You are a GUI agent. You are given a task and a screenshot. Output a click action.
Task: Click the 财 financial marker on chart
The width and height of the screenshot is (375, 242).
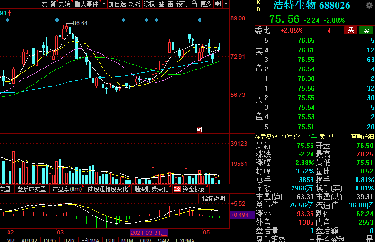tap(200, 130)
